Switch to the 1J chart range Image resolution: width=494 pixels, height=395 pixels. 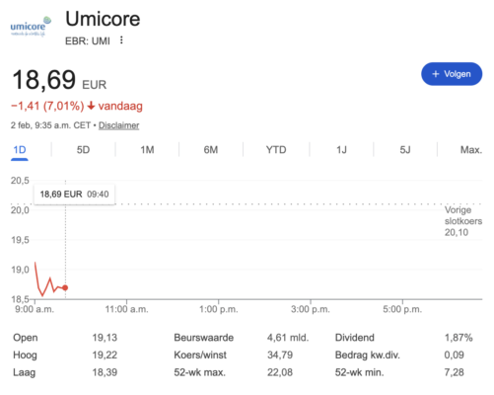pos(341,150)
